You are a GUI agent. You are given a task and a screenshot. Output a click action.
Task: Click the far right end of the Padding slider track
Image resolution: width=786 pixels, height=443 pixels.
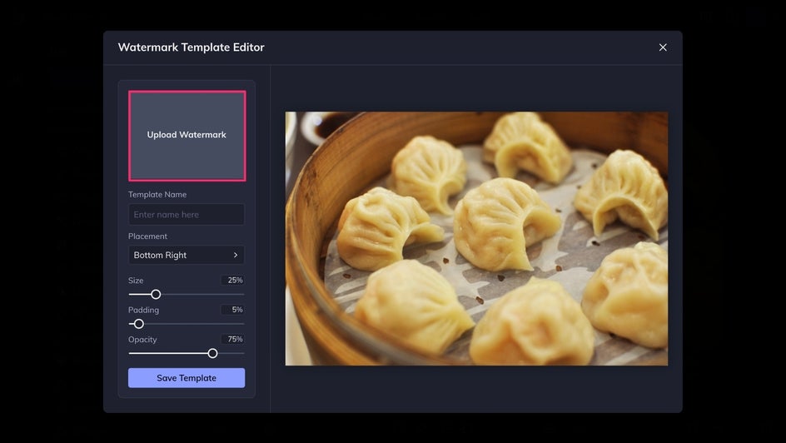click(x=243, y=324)
